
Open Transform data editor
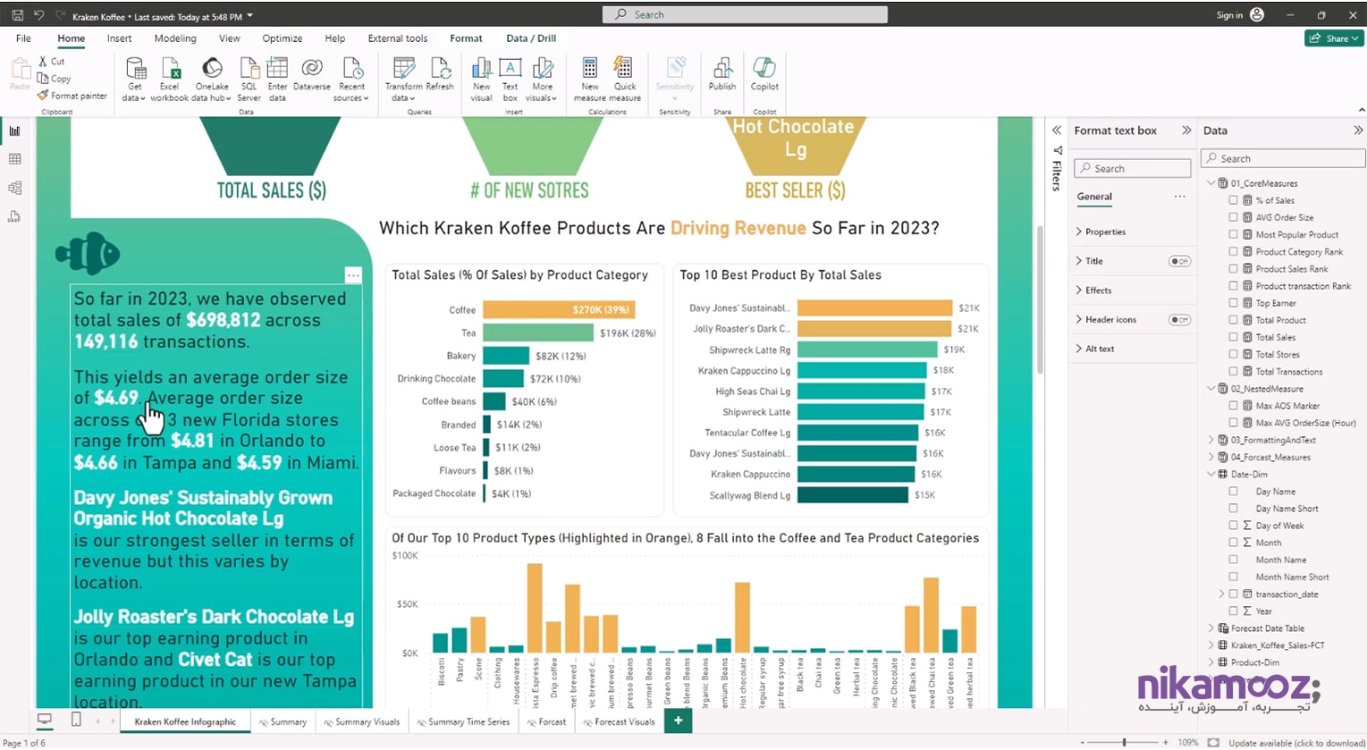[403, 79]
